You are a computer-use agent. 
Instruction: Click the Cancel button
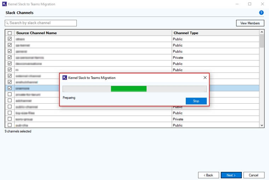click(254, 175)
